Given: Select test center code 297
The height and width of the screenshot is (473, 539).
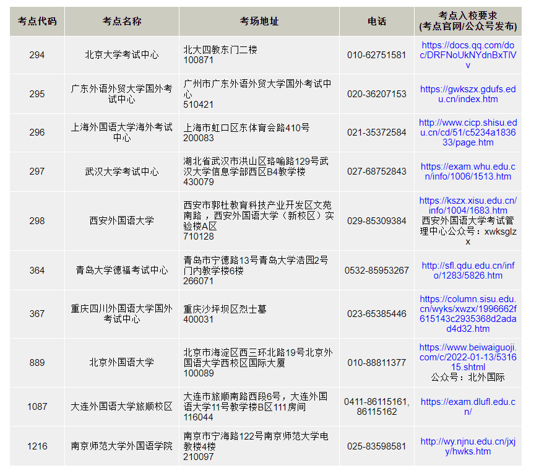Looking at the screenshot, I should pos(37,171).
